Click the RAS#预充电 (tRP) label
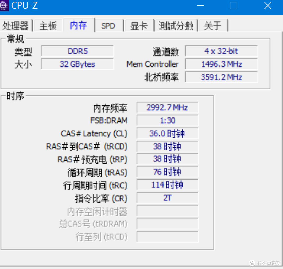 point(92,159)
